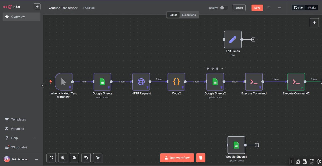Select the Edit Fields node
This screenshot has height=166, width=322.
(233, 40)
